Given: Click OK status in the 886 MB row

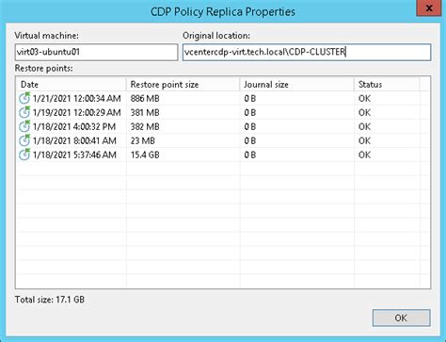Looking at the screenshot, I should click(364, 99).
